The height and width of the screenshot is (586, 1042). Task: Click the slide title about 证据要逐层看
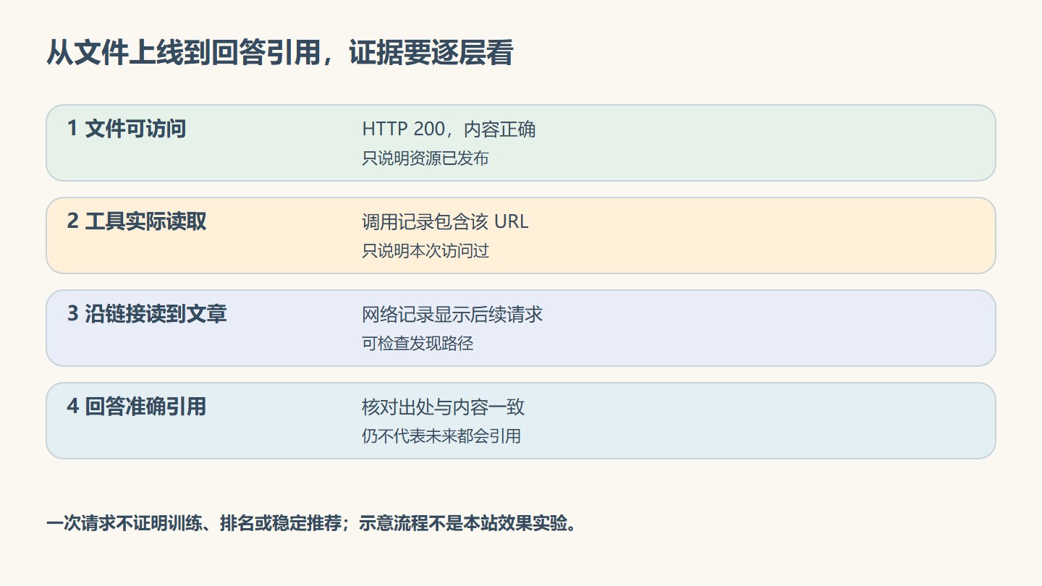[279, 55]
